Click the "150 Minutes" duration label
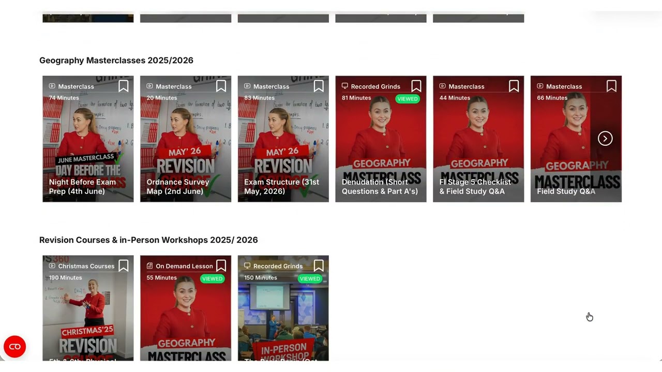 click(x=261, y=277)
